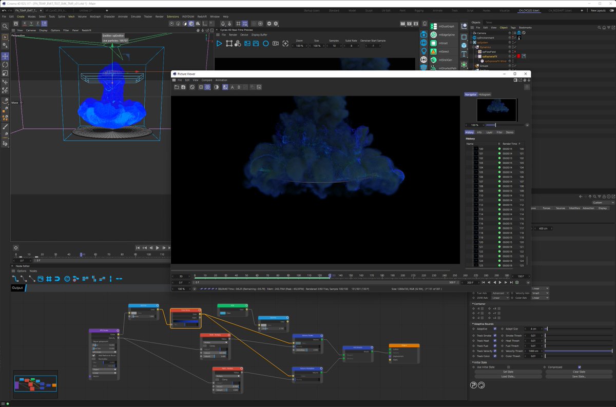Toggle Y axis lock icon

pyautogui.click(x=30, y=24)
